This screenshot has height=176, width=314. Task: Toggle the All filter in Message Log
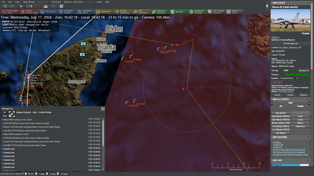[x=4, y=112]
